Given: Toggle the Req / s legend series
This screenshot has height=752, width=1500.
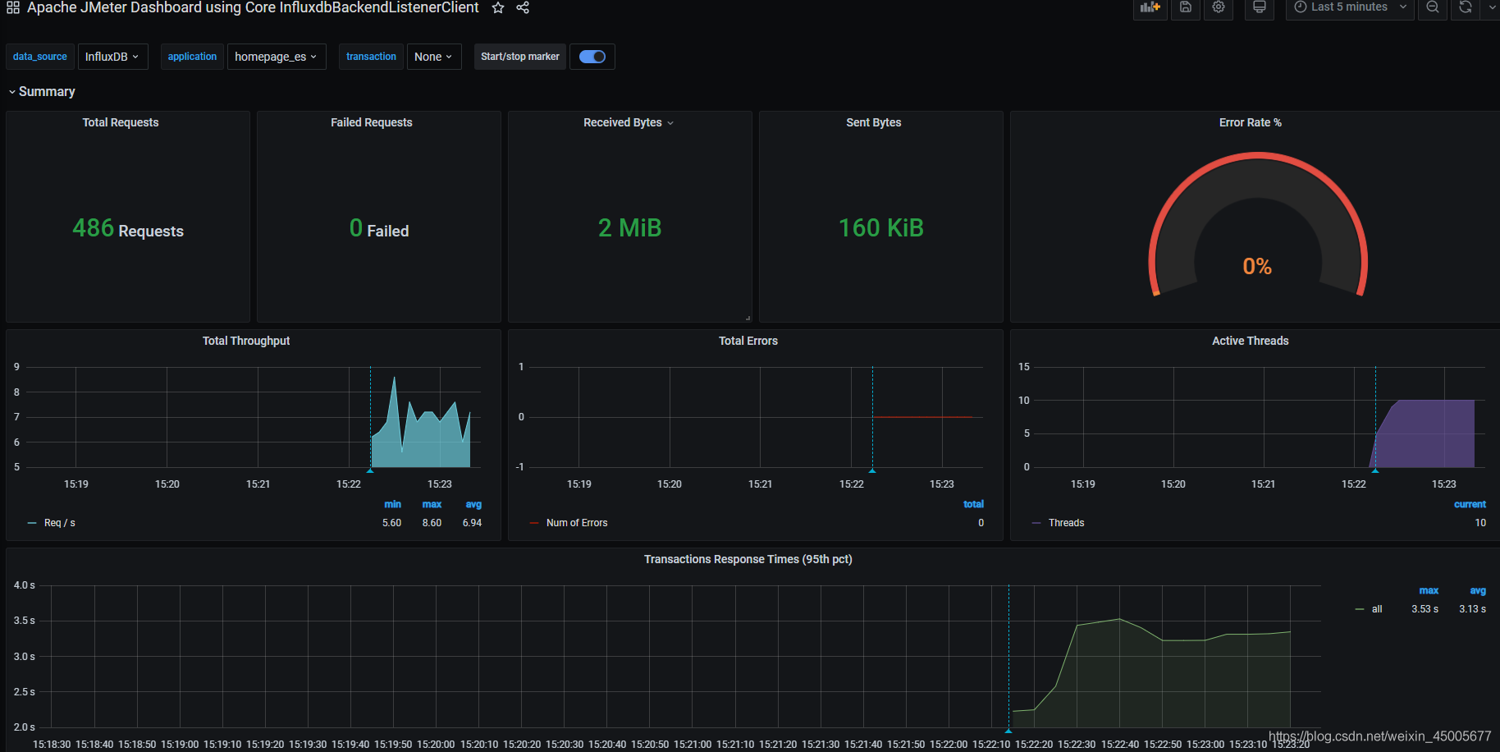Looking at the screenshot, I should 60,523.
